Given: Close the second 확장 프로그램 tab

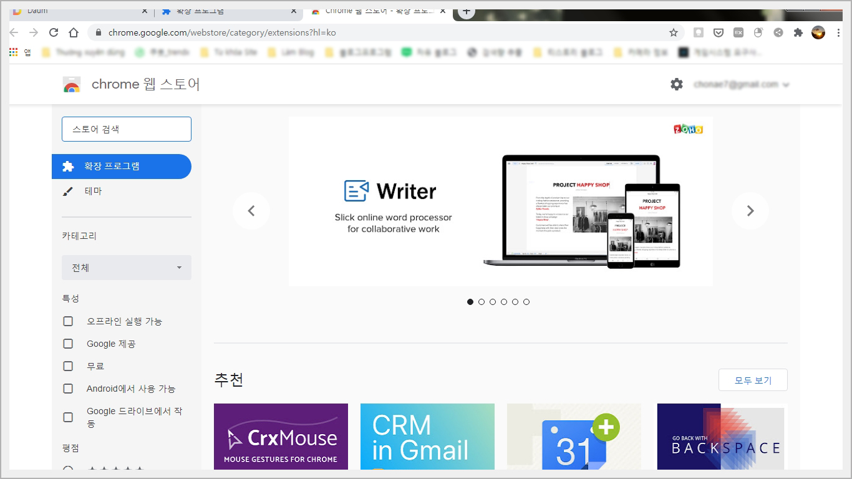Looking at the screenshot, I should point(294,11).
